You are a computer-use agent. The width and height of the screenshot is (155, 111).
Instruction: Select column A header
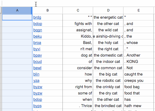(17, 10)
